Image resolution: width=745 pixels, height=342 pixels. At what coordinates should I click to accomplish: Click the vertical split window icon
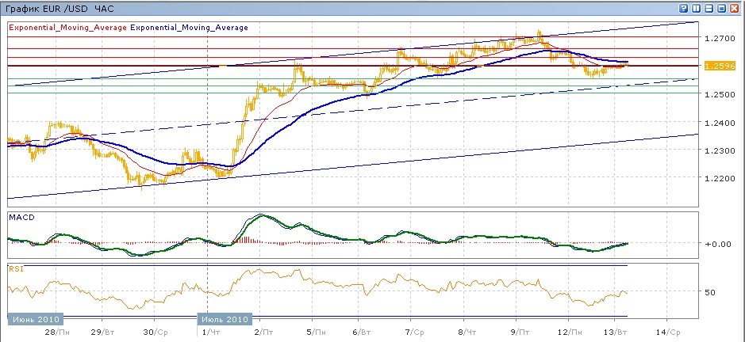coord(696,8)
